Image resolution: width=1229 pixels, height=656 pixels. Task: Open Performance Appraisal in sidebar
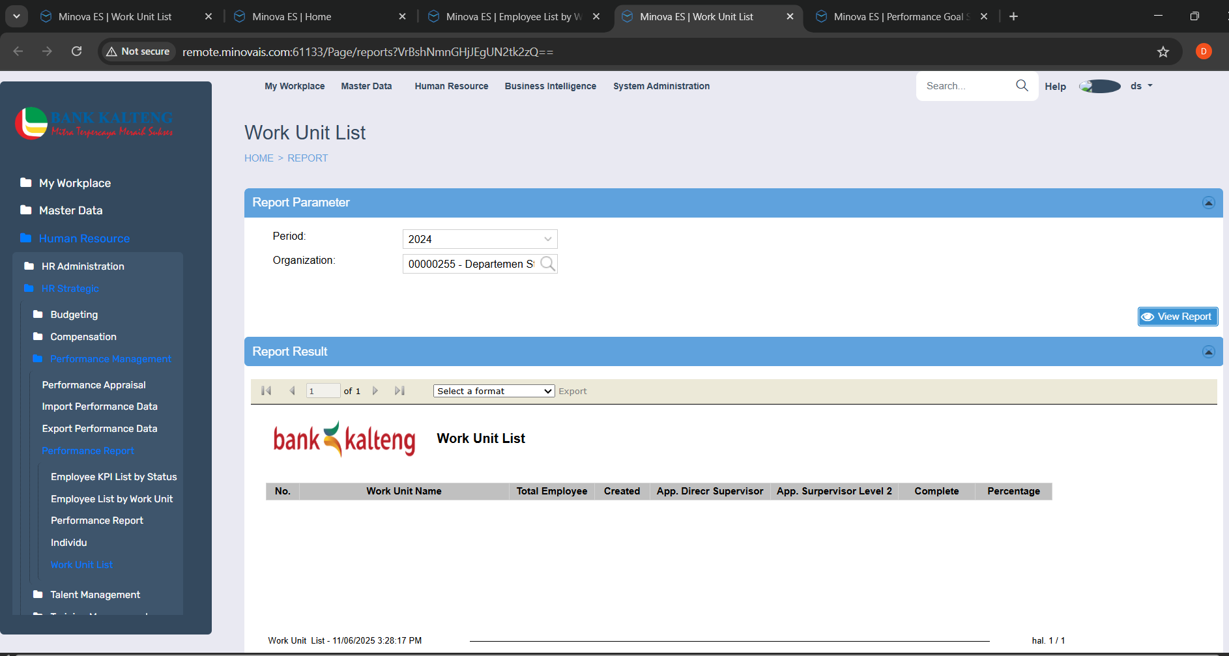(94, 384)
